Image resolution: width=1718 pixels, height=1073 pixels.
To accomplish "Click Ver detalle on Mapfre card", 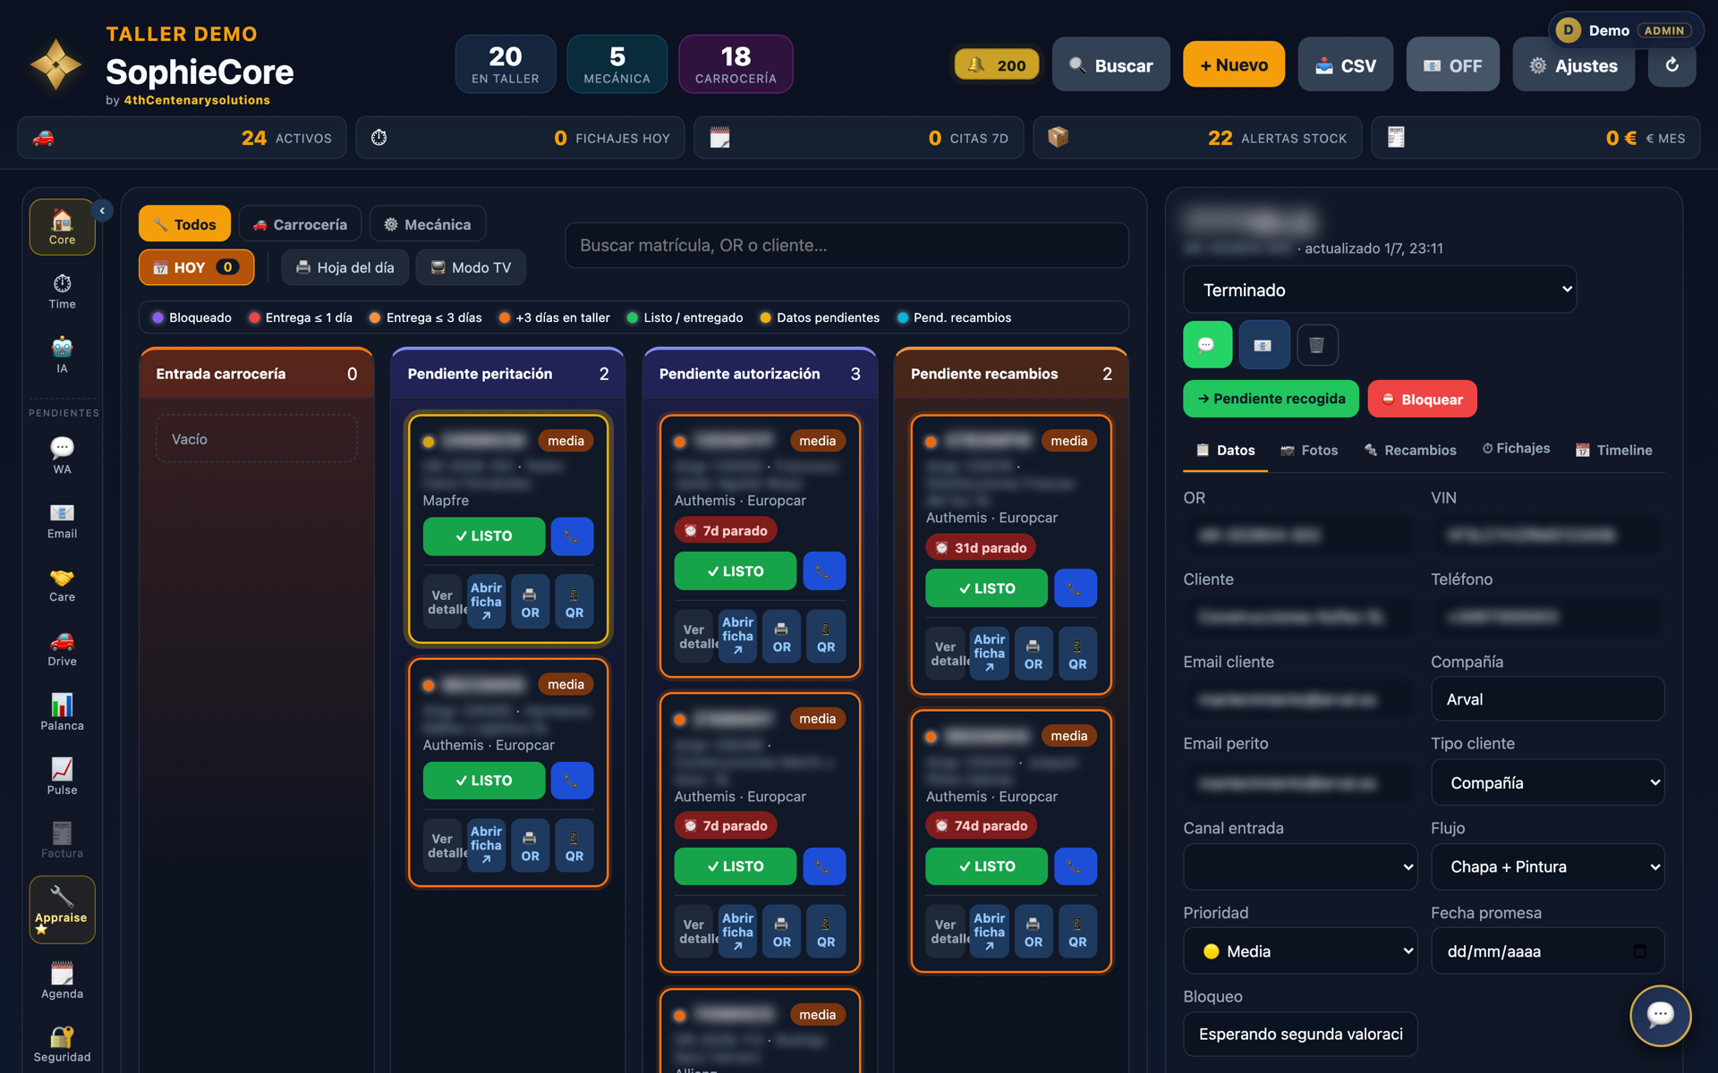I will pyautogui.click(x=442, y=603).
